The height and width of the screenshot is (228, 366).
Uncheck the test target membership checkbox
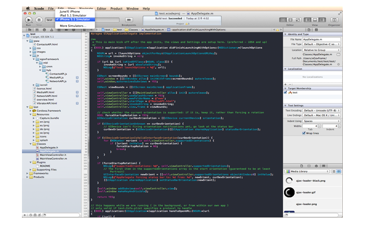coord(286,92)
